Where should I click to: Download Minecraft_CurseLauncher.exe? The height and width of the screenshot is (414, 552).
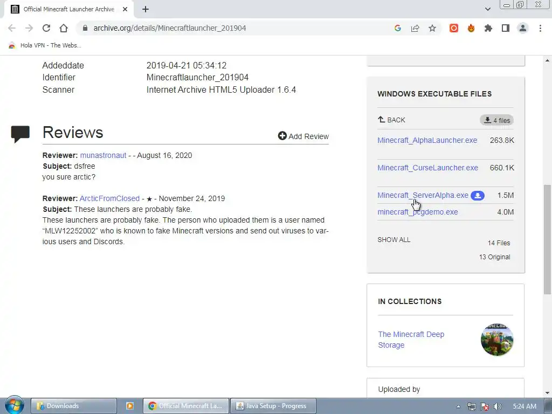(427, 168)
